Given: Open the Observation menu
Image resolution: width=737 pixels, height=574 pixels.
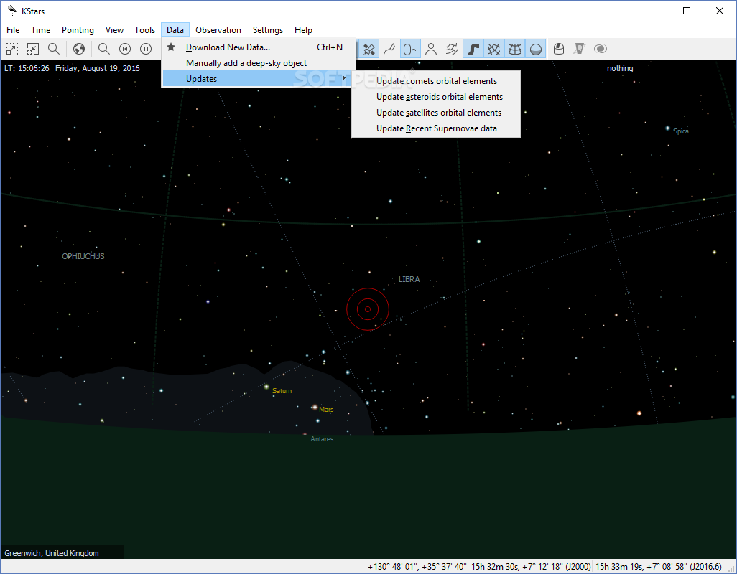Looking at the screenshot, I should (218, 30).
